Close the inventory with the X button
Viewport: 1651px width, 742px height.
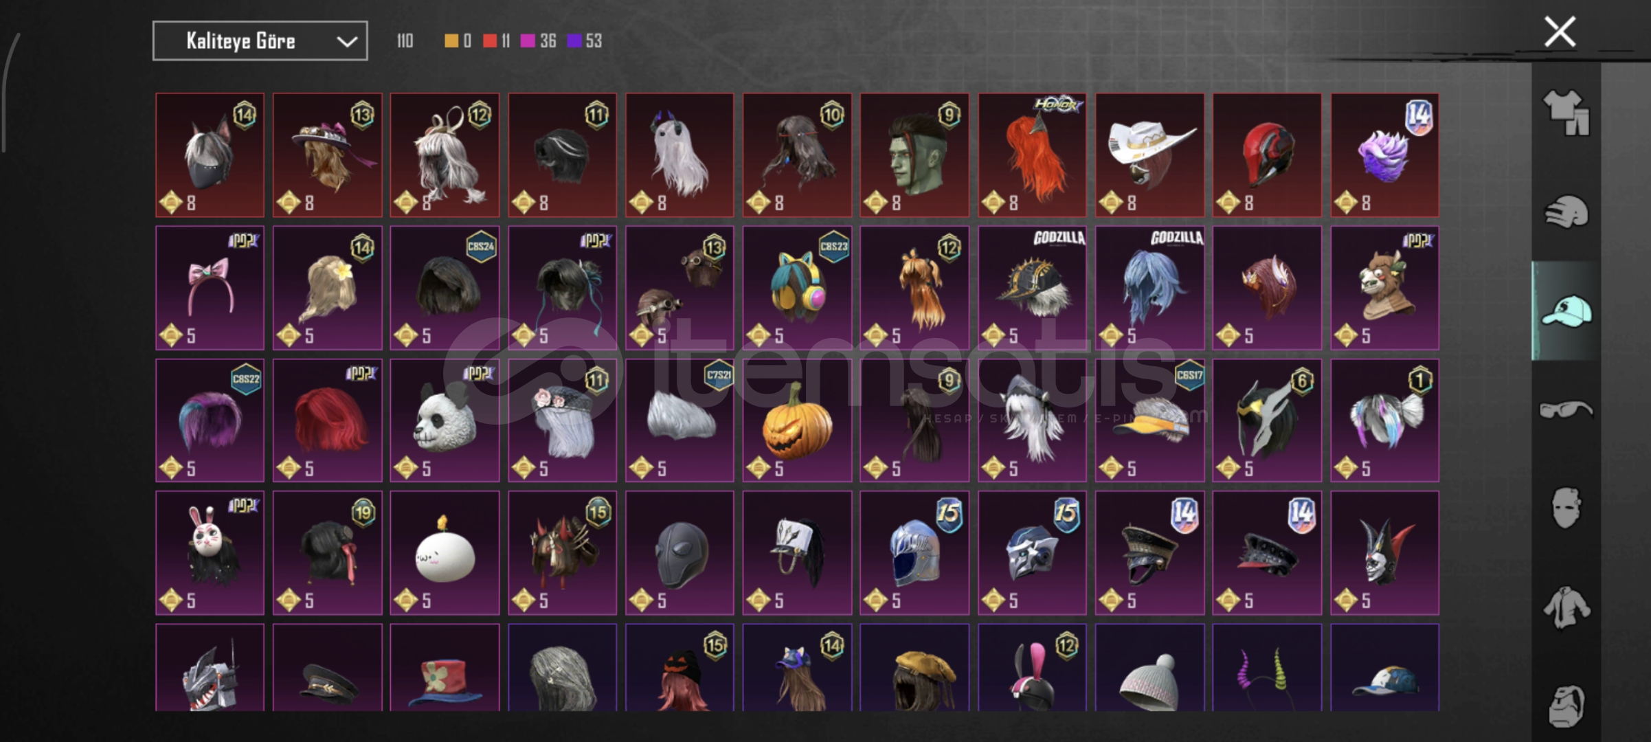click(1560, 32)
